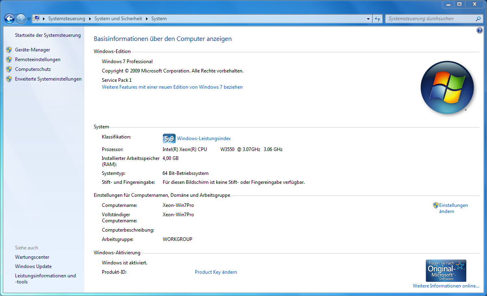Image resolution: width=487 pixels, height=296 pixels.
Task: Click the shield icon beside Einstellungen ändern
Action: tap(435, 205)
